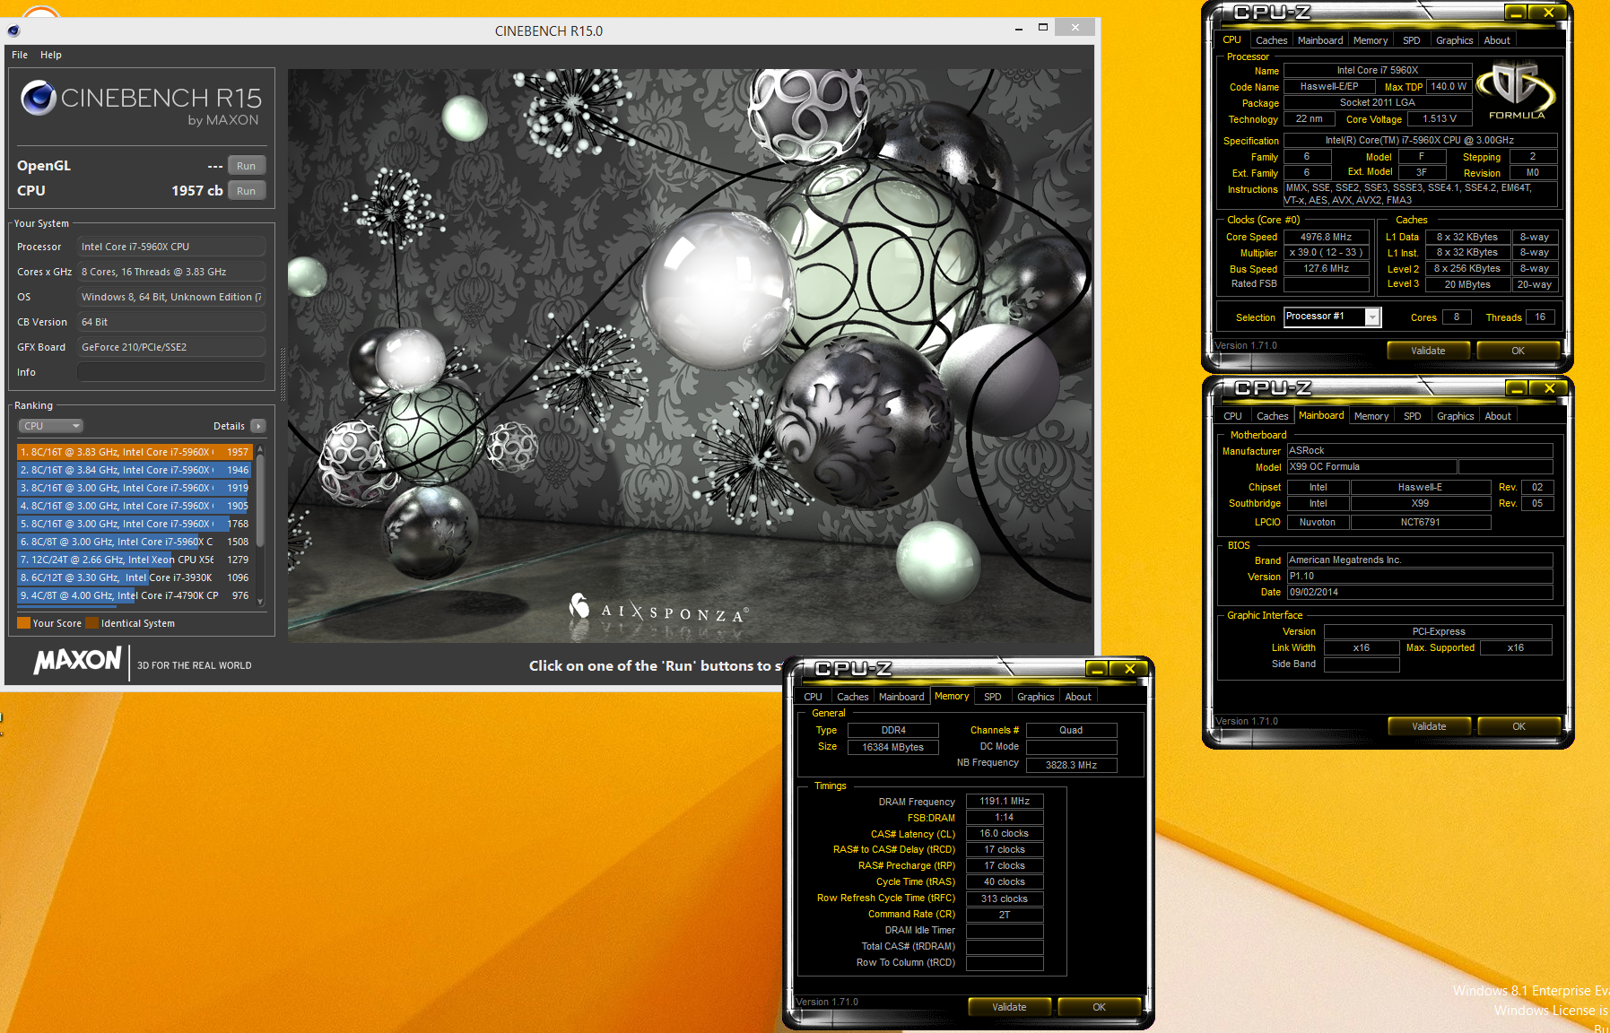Minimize the CPU-Z Mainboard window
The width and height of the screenshot is (1610, 1033).
pyautogui.click(x=1516, y=388)
